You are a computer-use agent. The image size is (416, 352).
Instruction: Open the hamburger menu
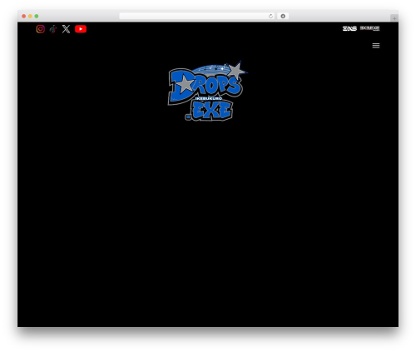point(376,46)
